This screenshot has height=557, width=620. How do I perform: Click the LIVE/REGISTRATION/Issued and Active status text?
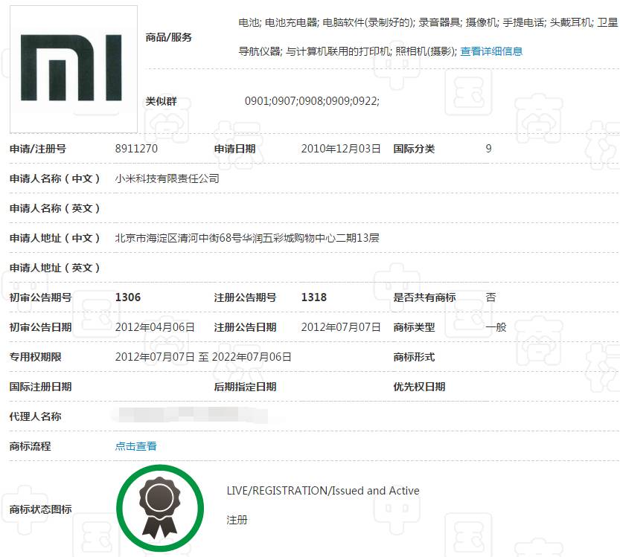coord(323,491)
